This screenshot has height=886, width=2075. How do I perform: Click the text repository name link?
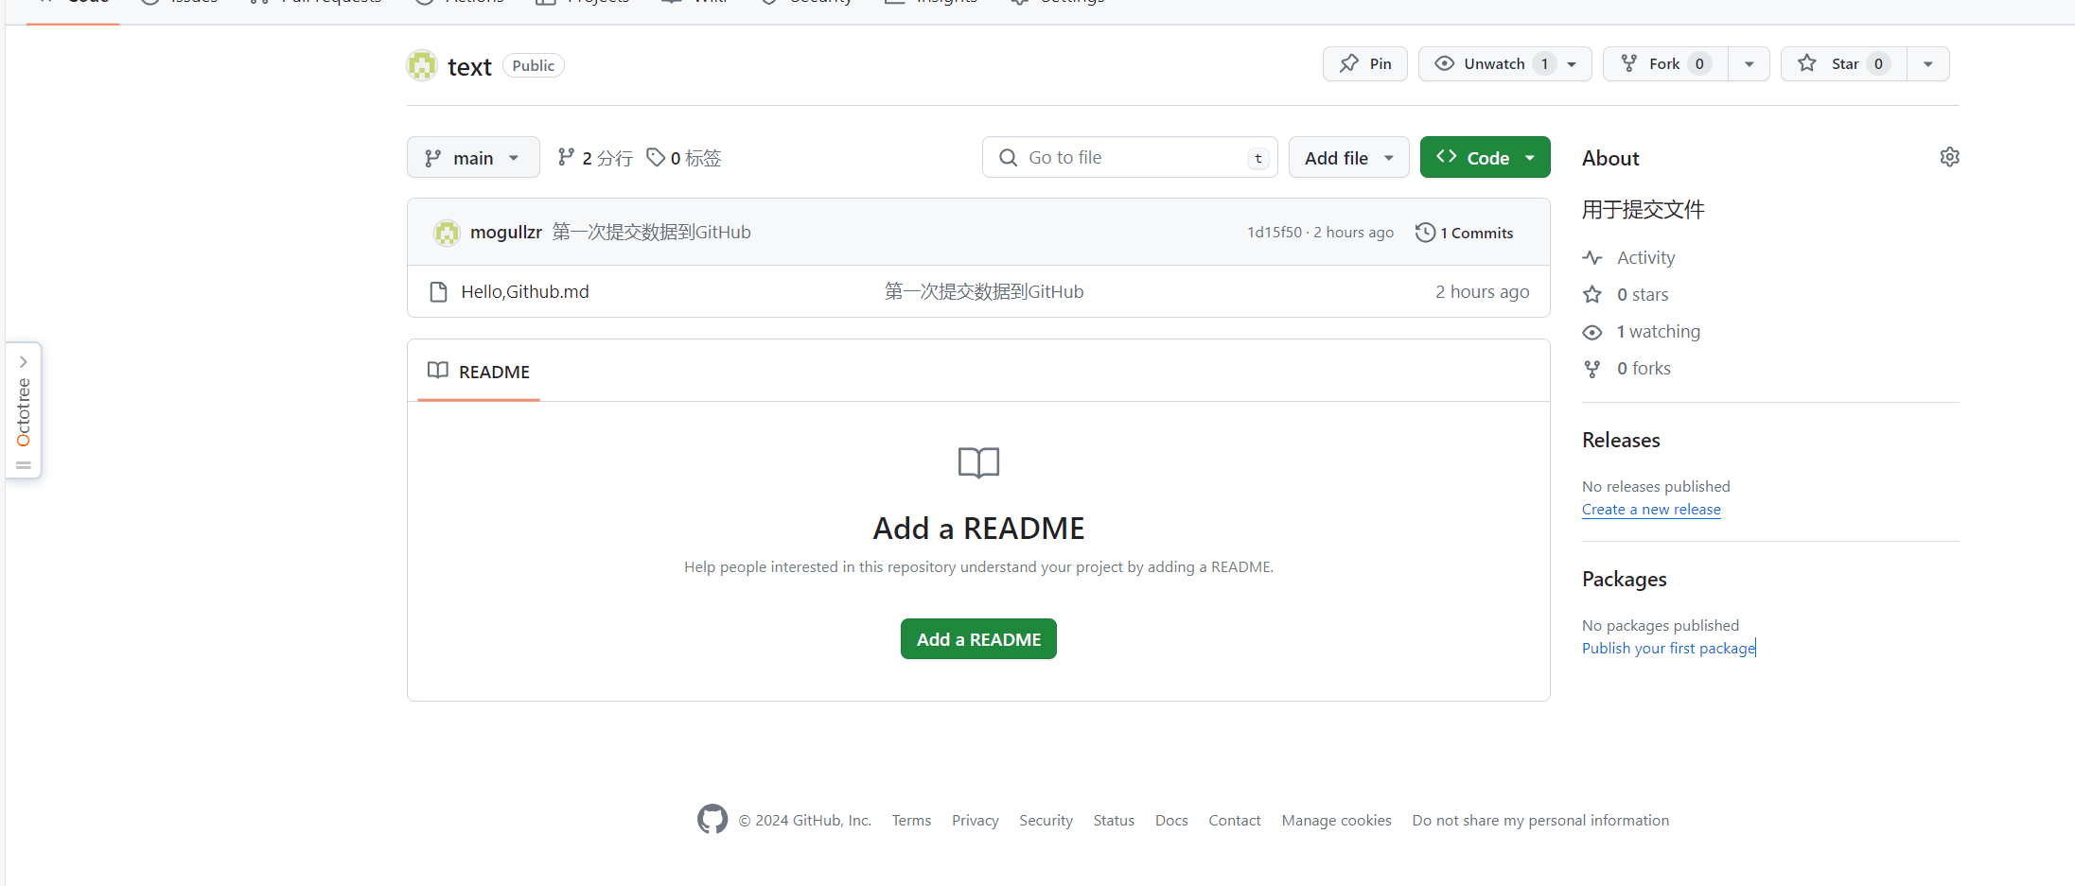(469, 66)
